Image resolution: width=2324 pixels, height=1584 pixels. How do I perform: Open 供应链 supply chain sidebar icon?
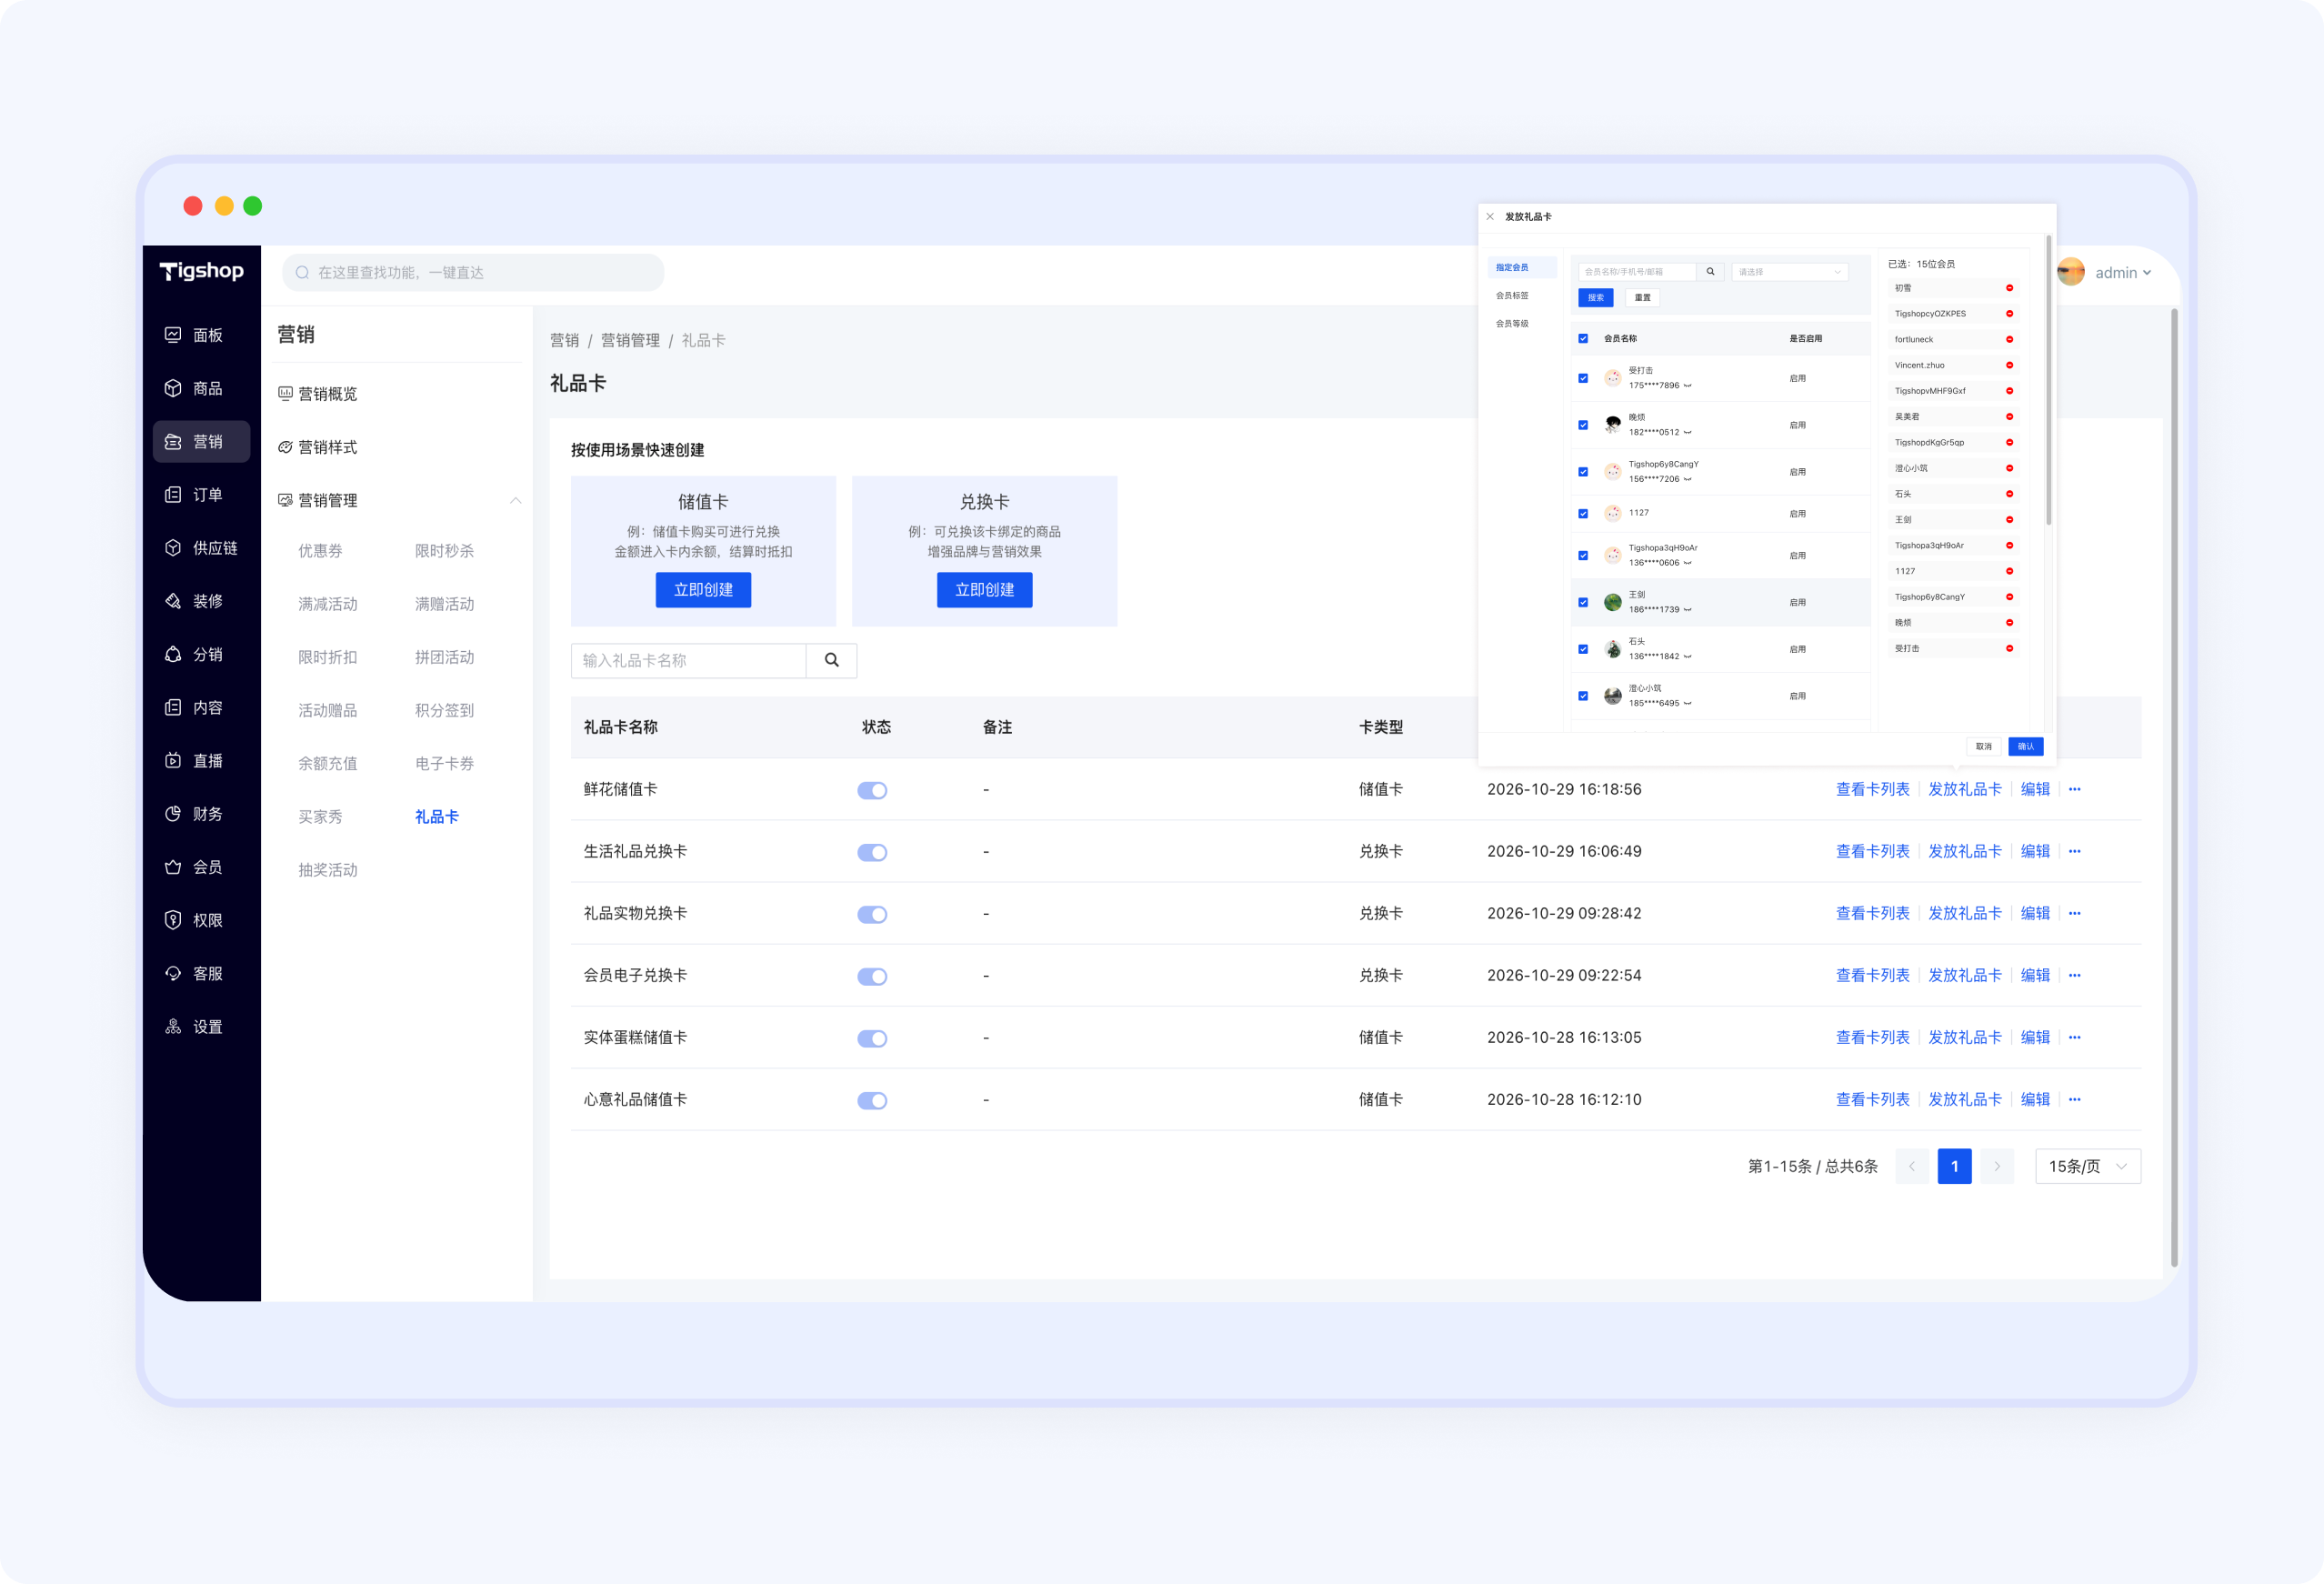coord(173,548)
